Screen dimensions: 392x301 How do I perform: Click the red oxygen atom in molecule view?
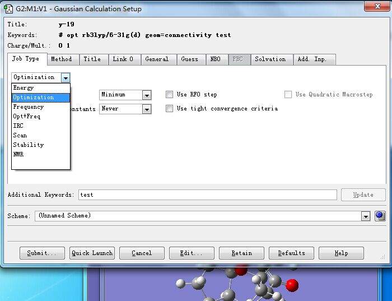coord(292,285)
